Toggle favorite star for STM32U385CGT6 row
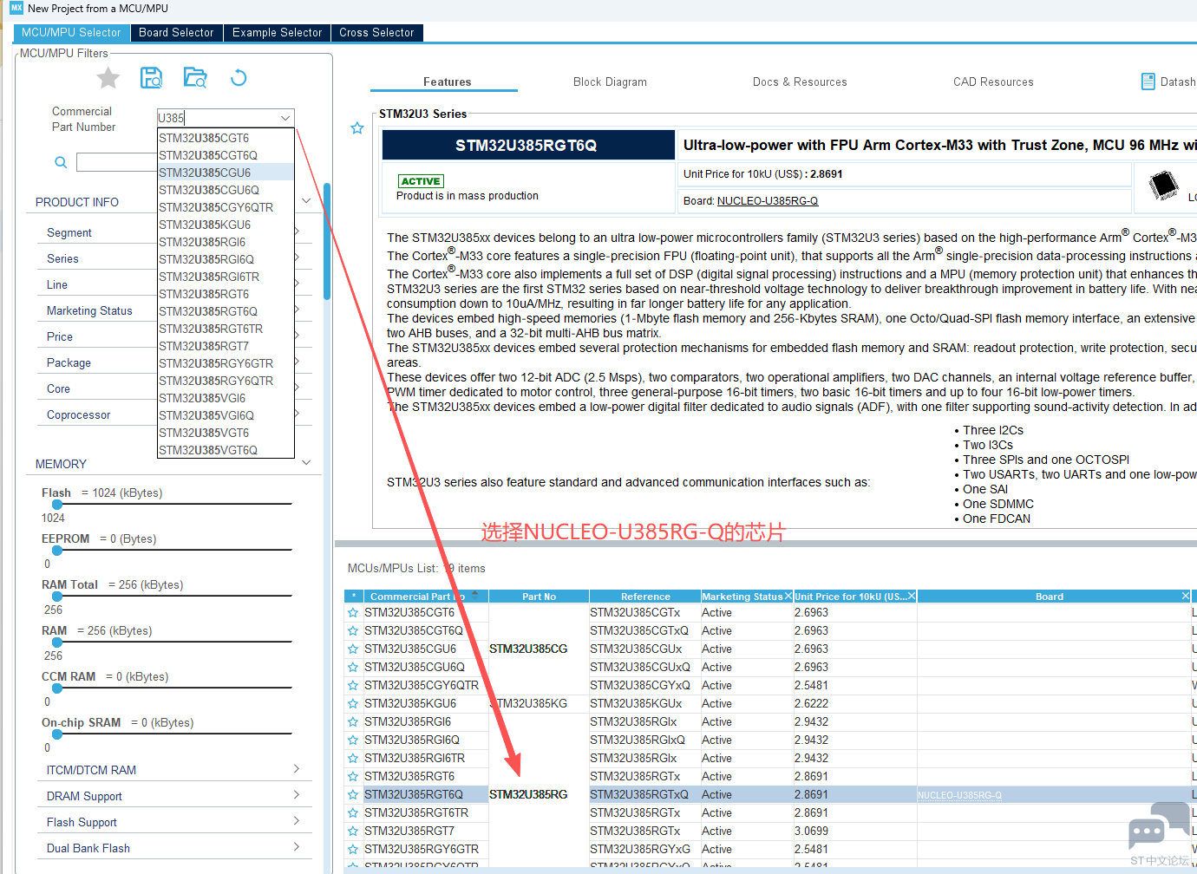 coord(353,613)
